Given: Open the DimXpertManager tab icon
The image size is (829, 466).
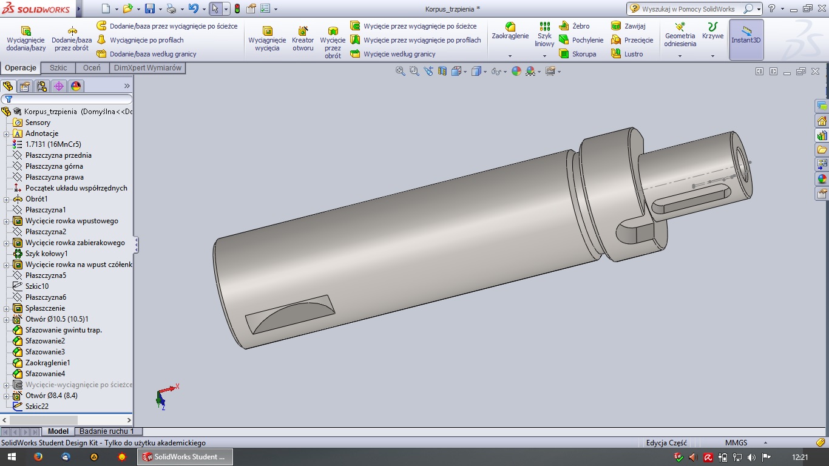Looking at the screenshot, I should [x=59, y=86].
